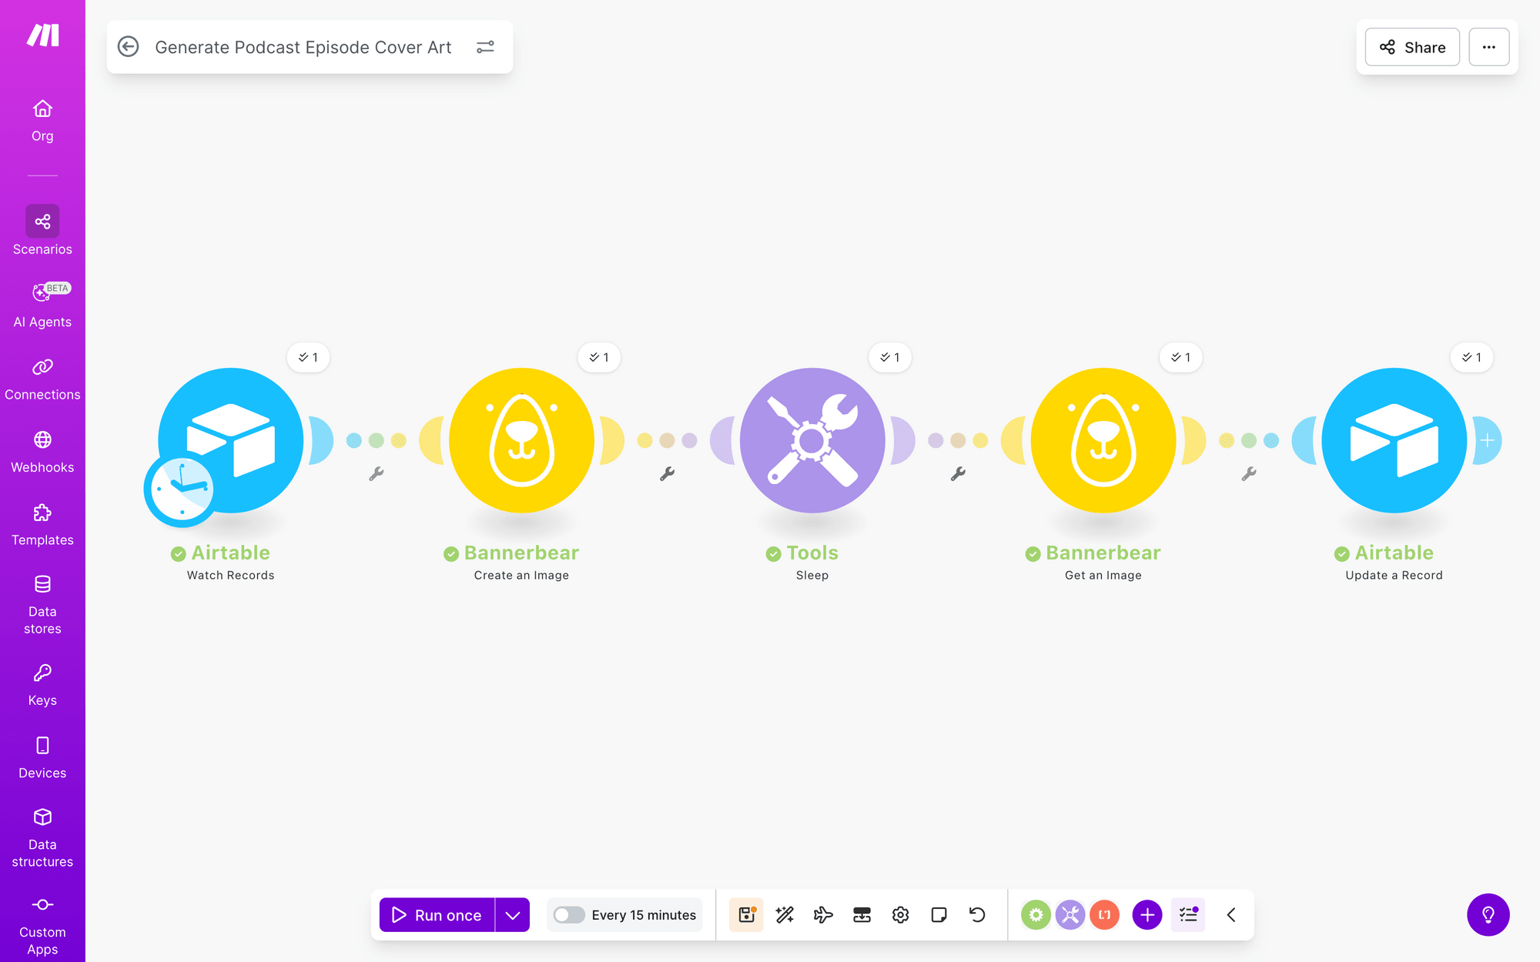Viewport: 1540px width, 962px height.
Task: Collapse the bottom toolbar with chevron
Action: click(x=1231, y=914)
